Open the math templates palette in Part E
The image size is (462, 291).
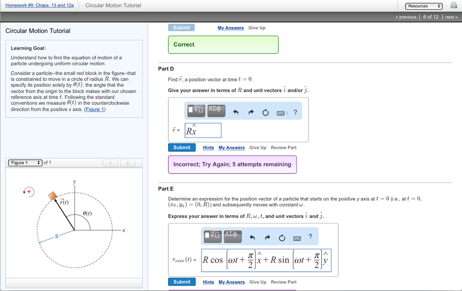tap(212, 236)
